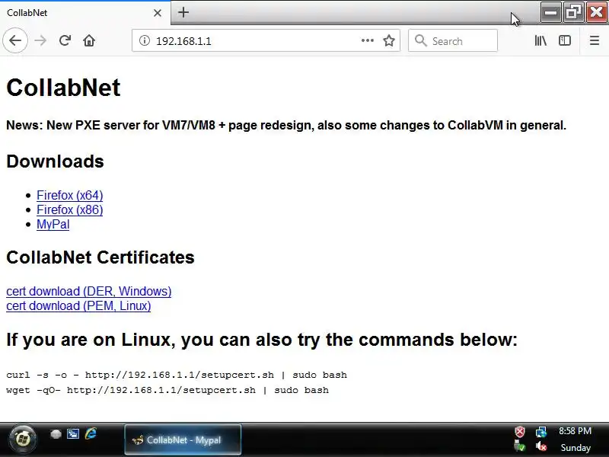Open the network connection tray icon
The image size is (609, 457).
(541, 432)
